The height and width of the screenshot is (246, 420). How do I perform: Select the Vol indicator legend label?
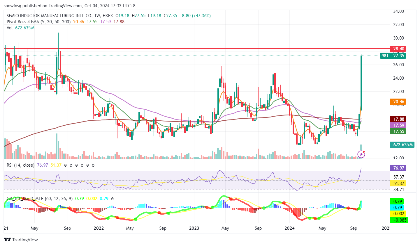(10, 28)
